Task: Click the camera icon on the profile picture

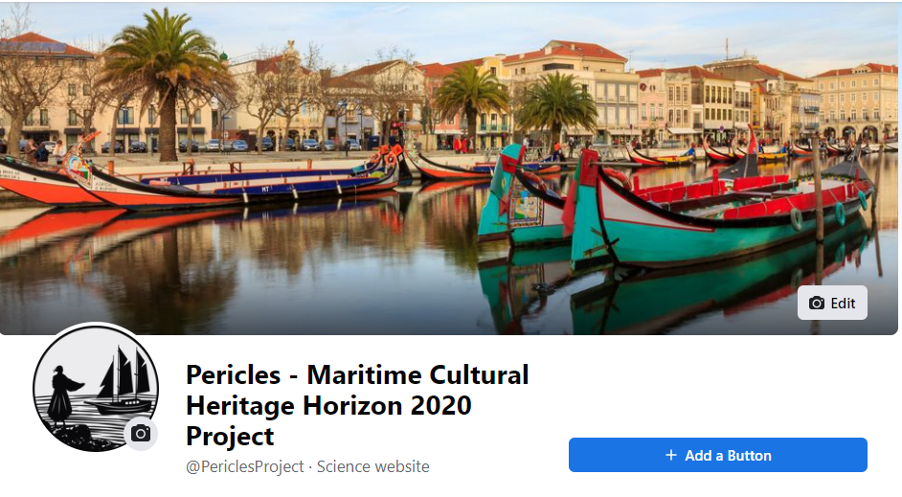Action: tap(141, 433)
